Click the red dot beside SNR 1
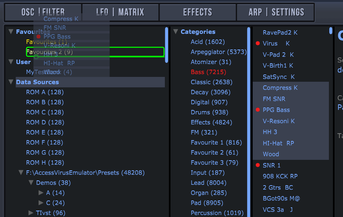Viewport: 343px width, 217px height. 258,165
